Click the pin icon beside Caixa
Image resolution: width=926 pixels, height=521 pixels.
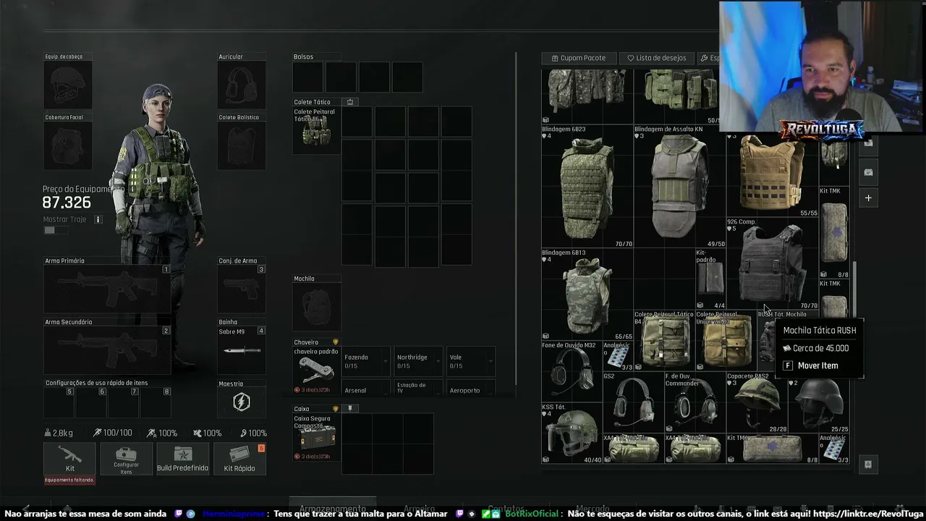pyautogui.click(x=350, y=409)
